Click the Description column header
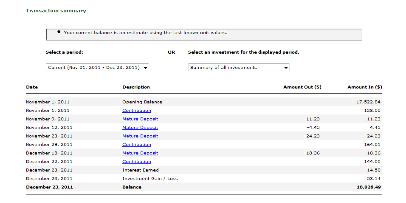Viewport: 406px width, 203px height. (x=136, y=87)
